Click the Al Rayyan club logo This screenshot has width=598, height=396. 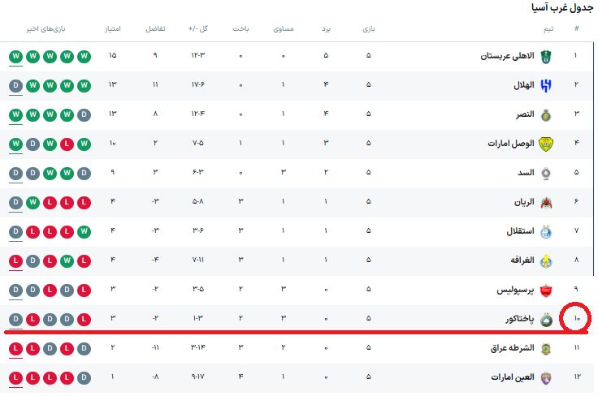[545, 202]
